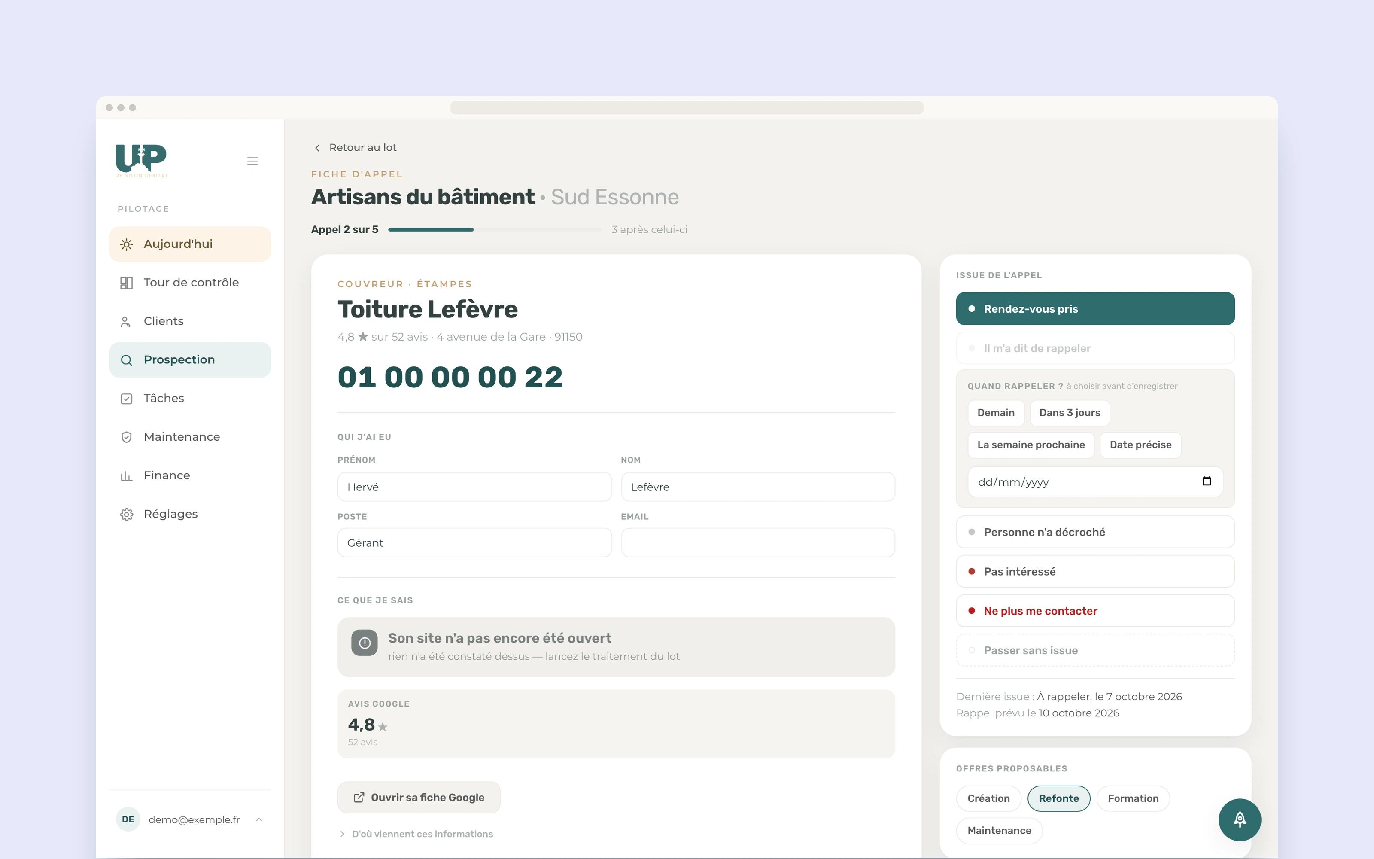This screenshot has height=859, width=1374.
Task: Toggle the Refonte offer chip
Action: [1059, 799]
